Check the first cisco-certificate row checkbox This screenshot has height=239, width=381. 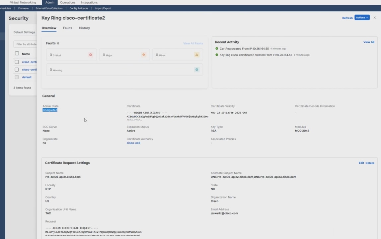click(16, 62)
